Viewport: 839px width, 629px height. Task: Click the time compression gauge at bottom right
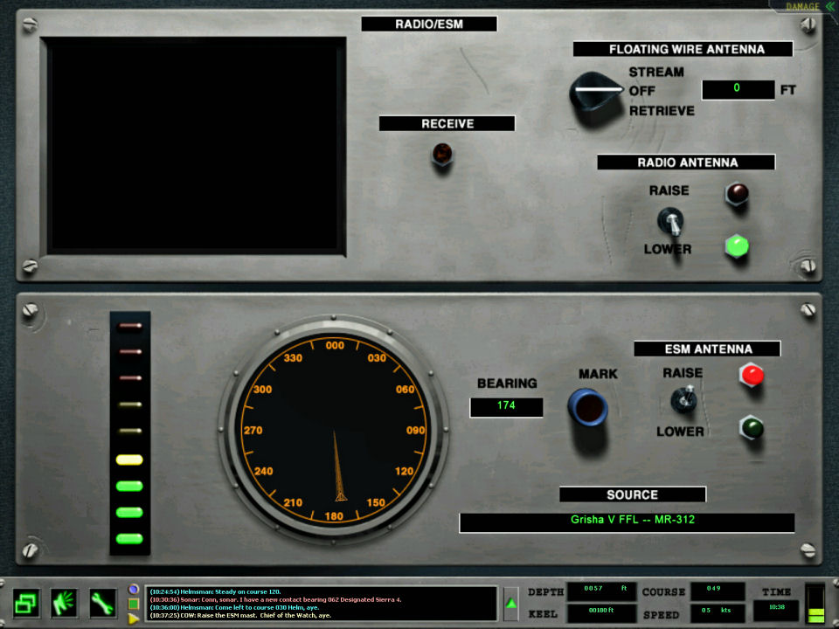point(815,603)
